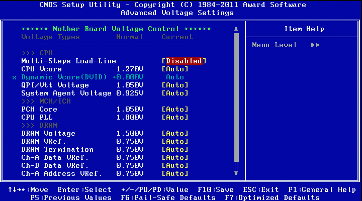362x201 pixels.
Task: Click the scrollbar down arrow
Action: tap(236, 173)
